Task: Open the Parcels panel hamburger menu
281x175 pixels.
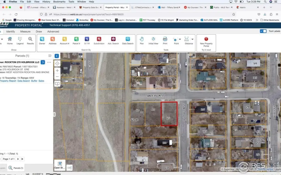Action: coord(50,56)
